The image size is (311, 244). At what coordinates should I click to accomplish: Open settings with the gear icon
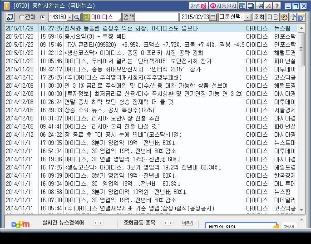[x=284, y=17]
